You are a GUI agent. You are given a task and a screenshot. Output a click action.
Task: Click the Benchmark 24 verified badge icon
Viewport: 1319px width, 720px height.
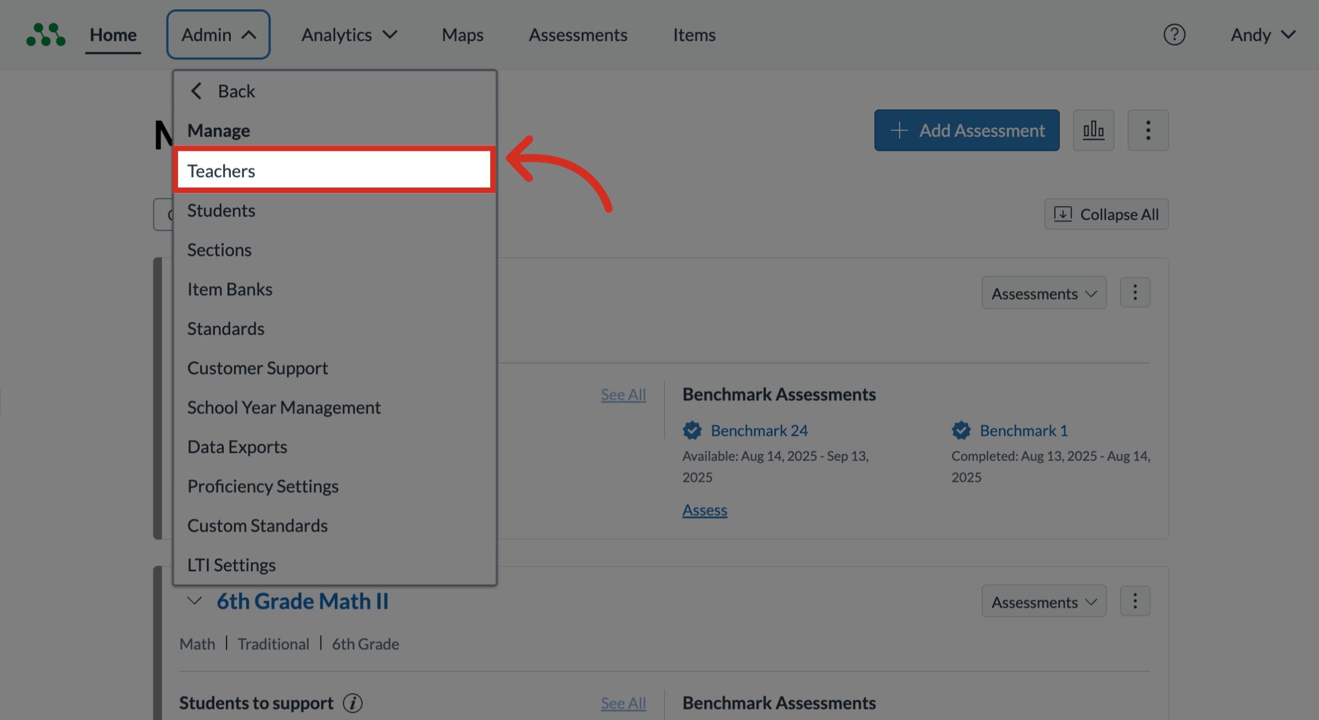692,430
